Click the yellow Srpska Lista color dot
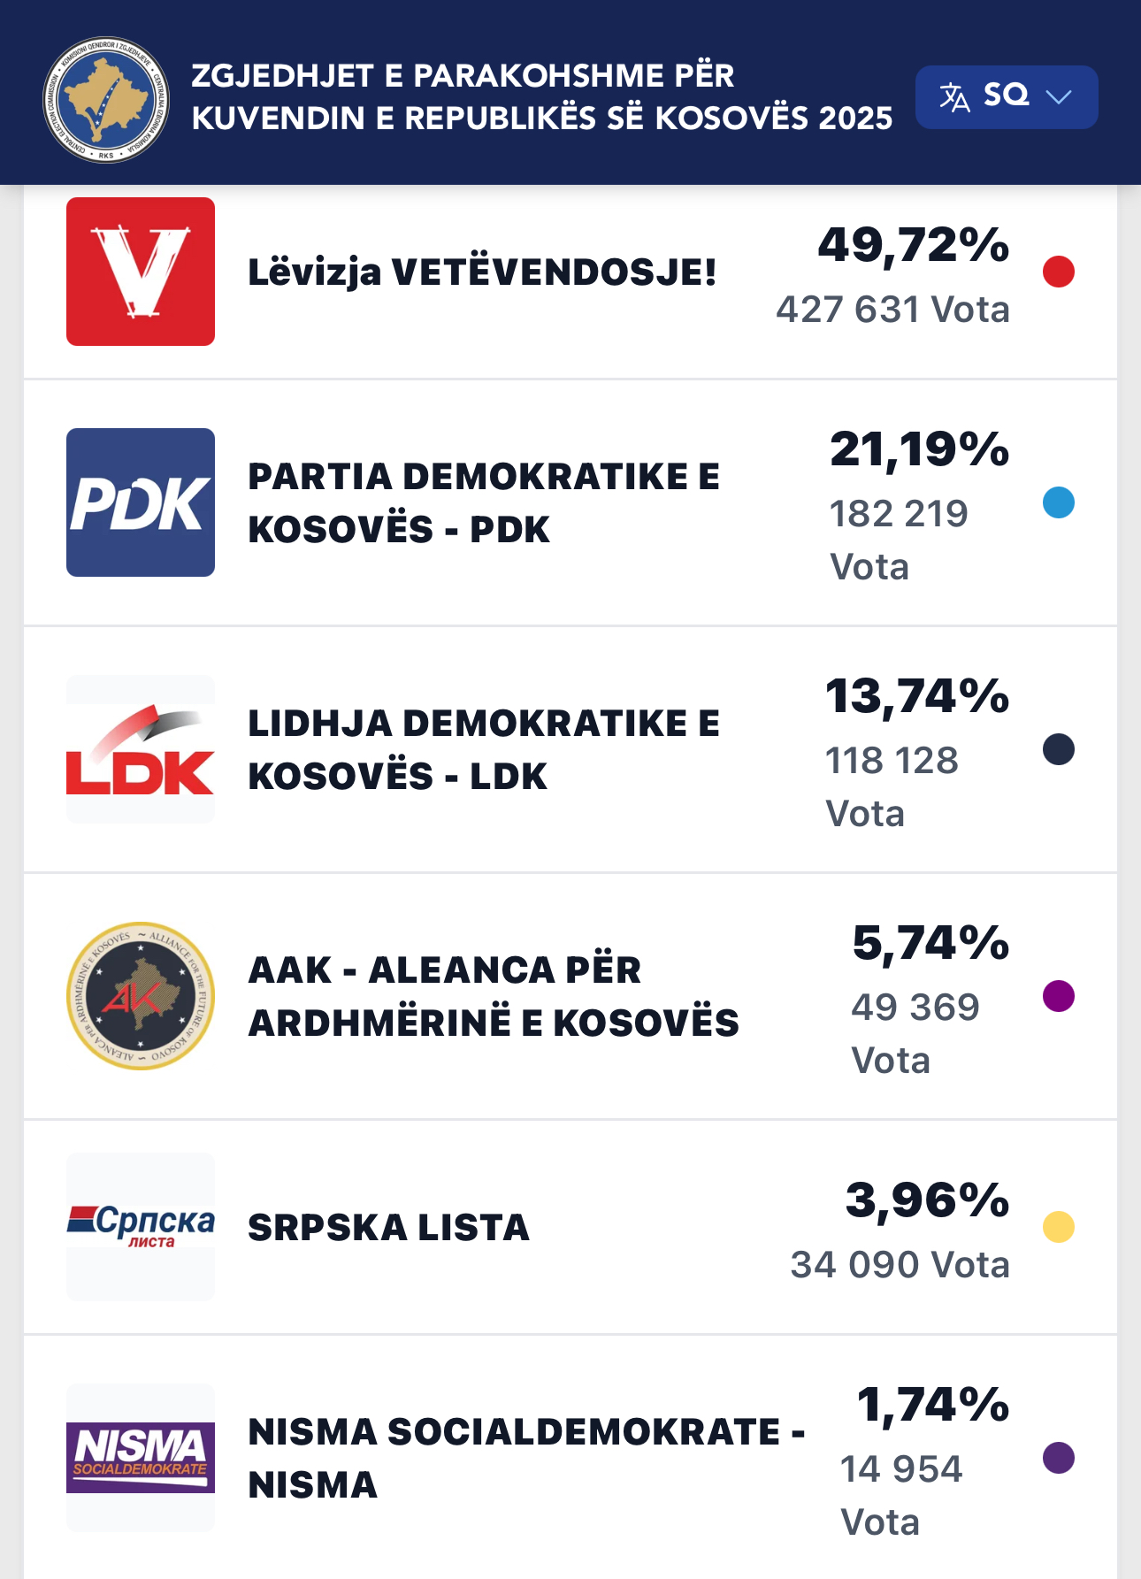The width and height of the screenshot is (1141, 1579). pyautogui.click(x=1059, y=1227)
